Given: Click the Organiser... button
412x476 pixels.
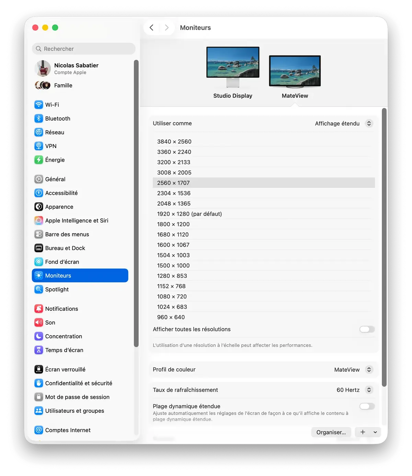Looking at the screenshot, I should (331, 432).
